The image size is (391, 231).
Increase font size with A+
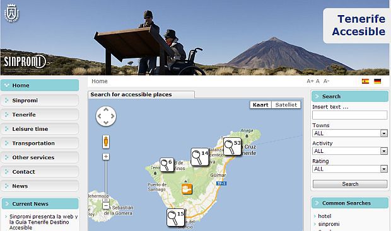pyautogui.click(x=310, y=81)
